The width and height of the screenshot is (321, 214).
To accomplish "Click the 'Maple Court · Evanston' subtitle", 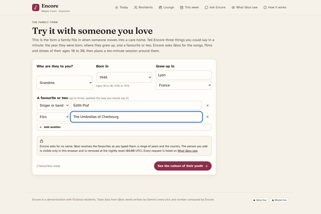I will pyautogui.click(x=56, y=11).
